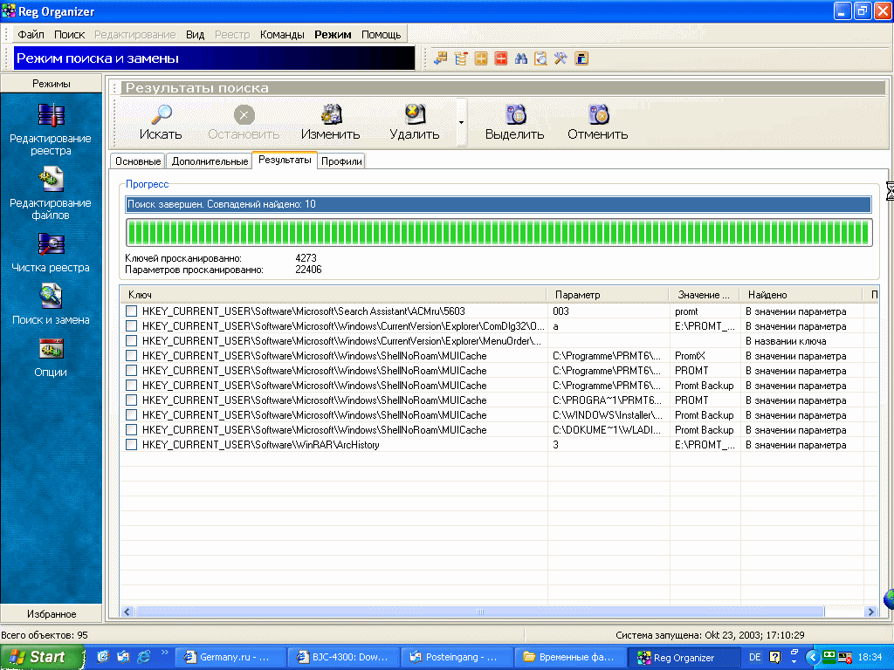Image resolution: width=894 pixels, height=670 pixels.
Task: Check the WinRAR\ArcHistory row checkbox
Action: click(131, 444)
